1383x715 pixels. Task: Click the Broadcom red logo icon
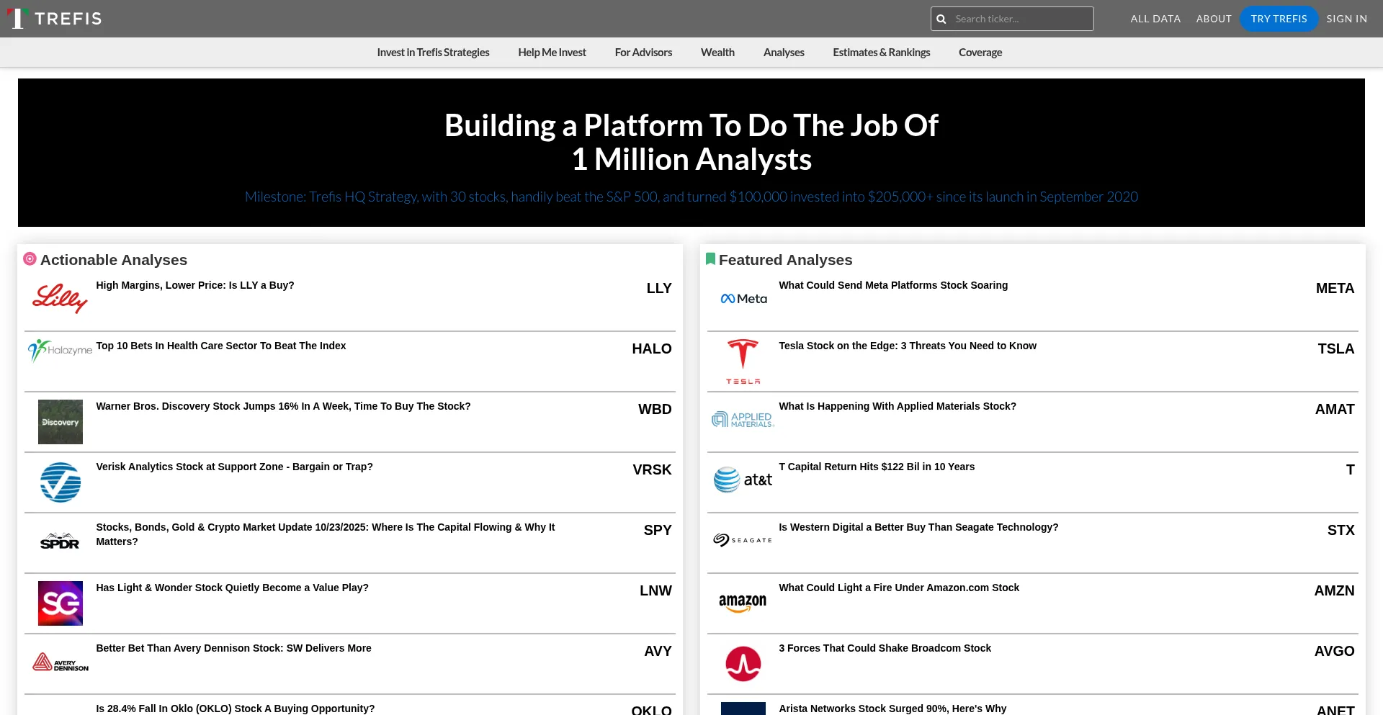[x=743, y=663]
